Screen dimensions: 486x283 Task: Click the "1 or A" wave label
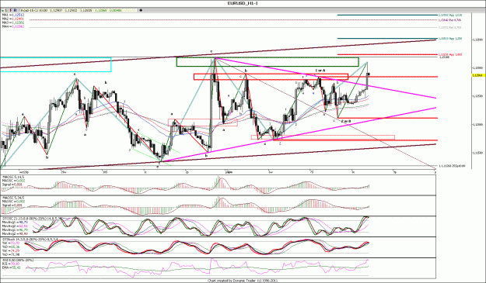tap(320, 71)
